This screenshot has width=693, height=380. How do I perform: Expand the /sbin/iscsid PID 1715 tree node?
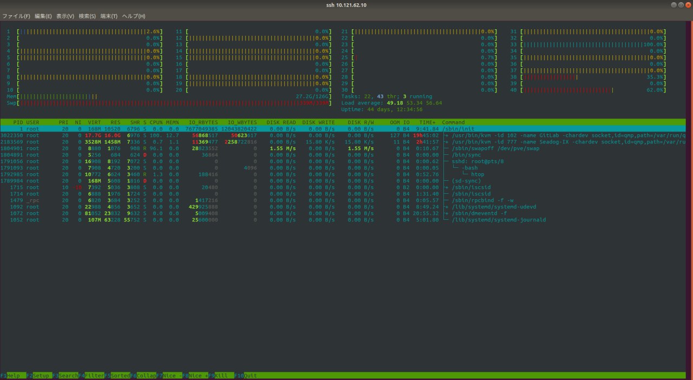point(446,187)
